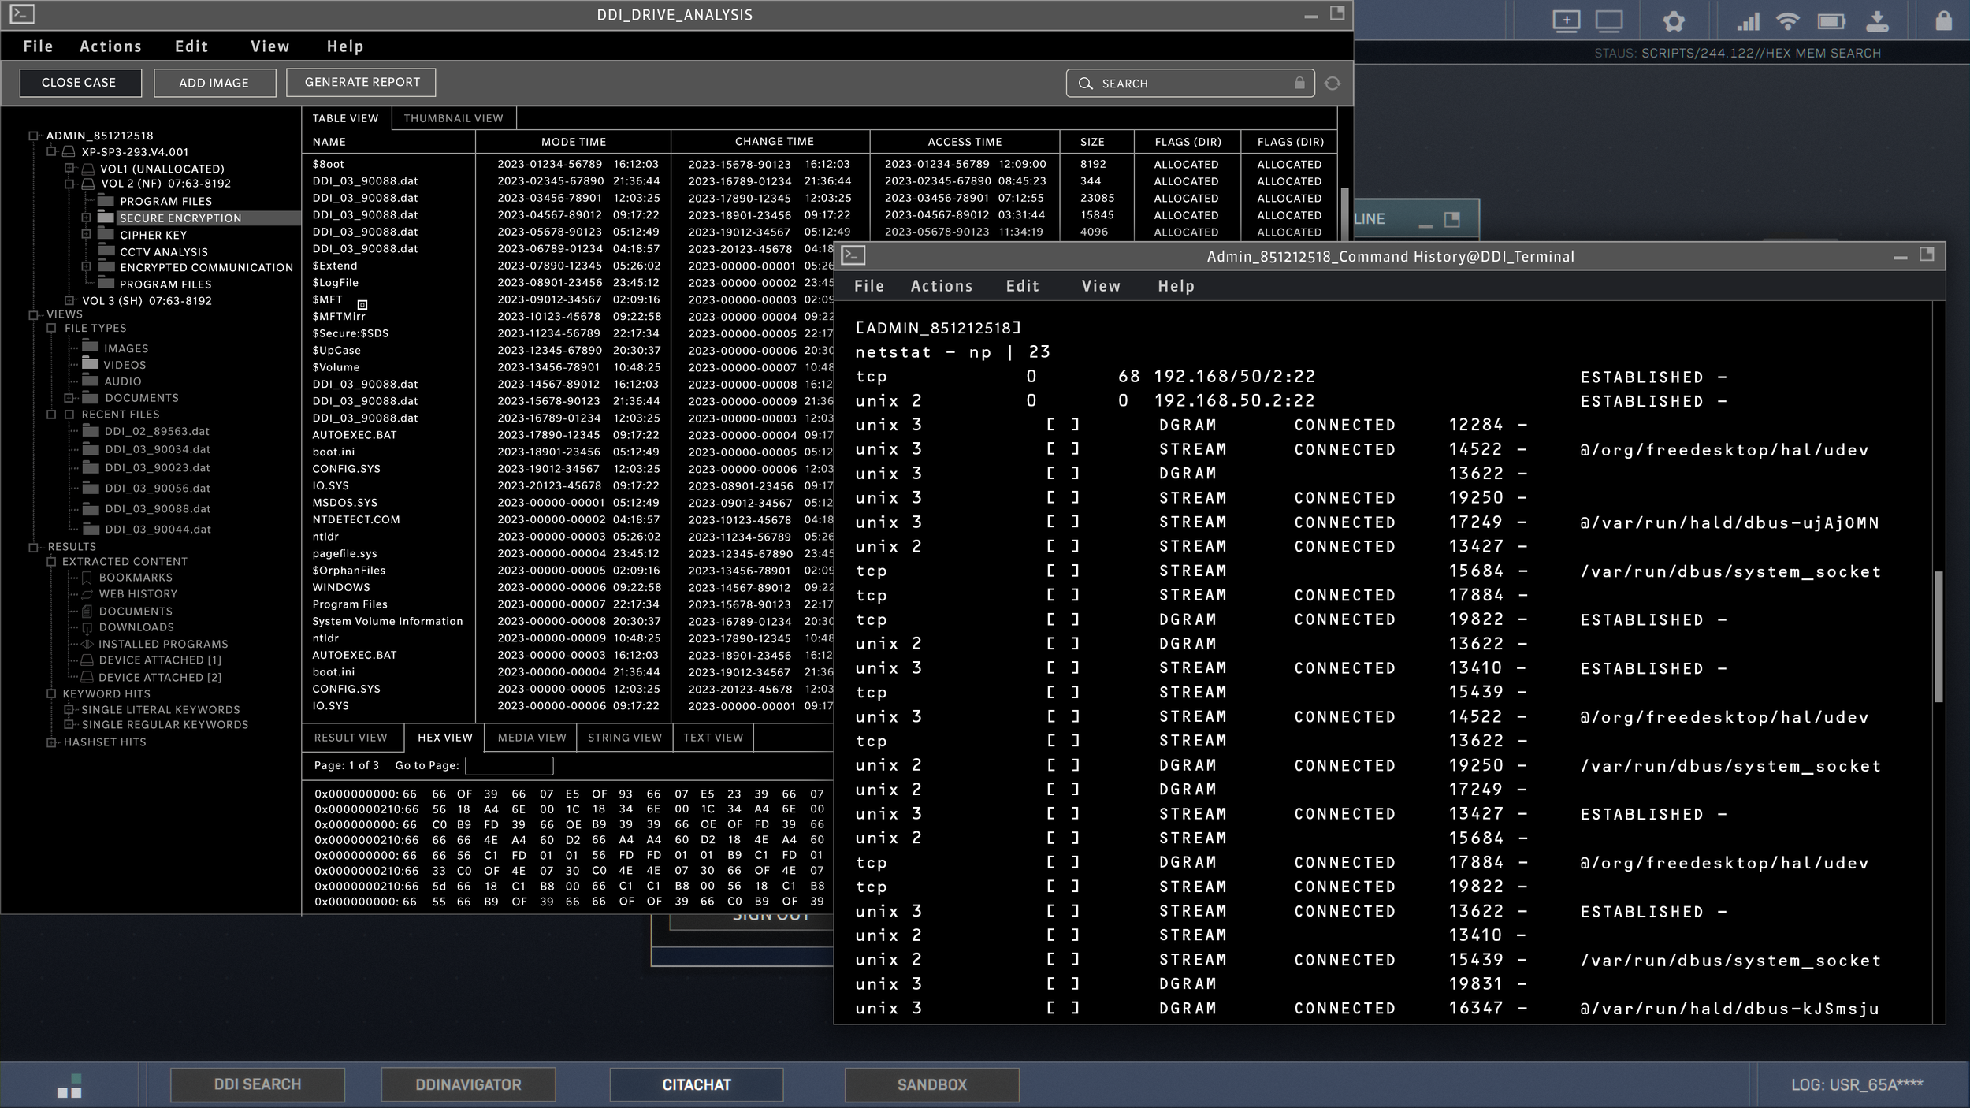Expand SINGLE LITERAL KEYWORDS node
This screenshot has width=1970, height=1108.
click(69, 709)
